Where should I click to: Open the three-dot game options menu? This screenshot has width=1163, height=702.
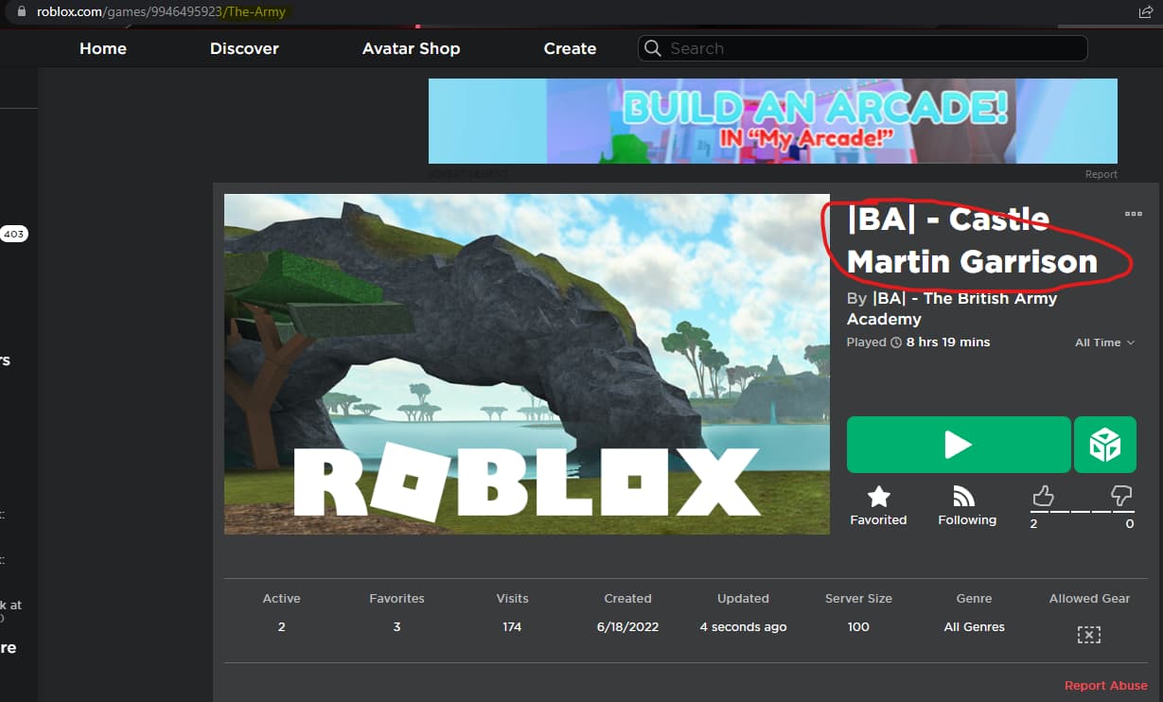tap(1133, 214)
